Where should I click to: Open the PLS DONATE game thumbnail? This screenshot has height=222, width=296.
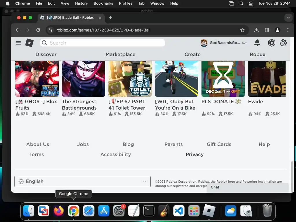pyautogui.click(x=223, y=79)
